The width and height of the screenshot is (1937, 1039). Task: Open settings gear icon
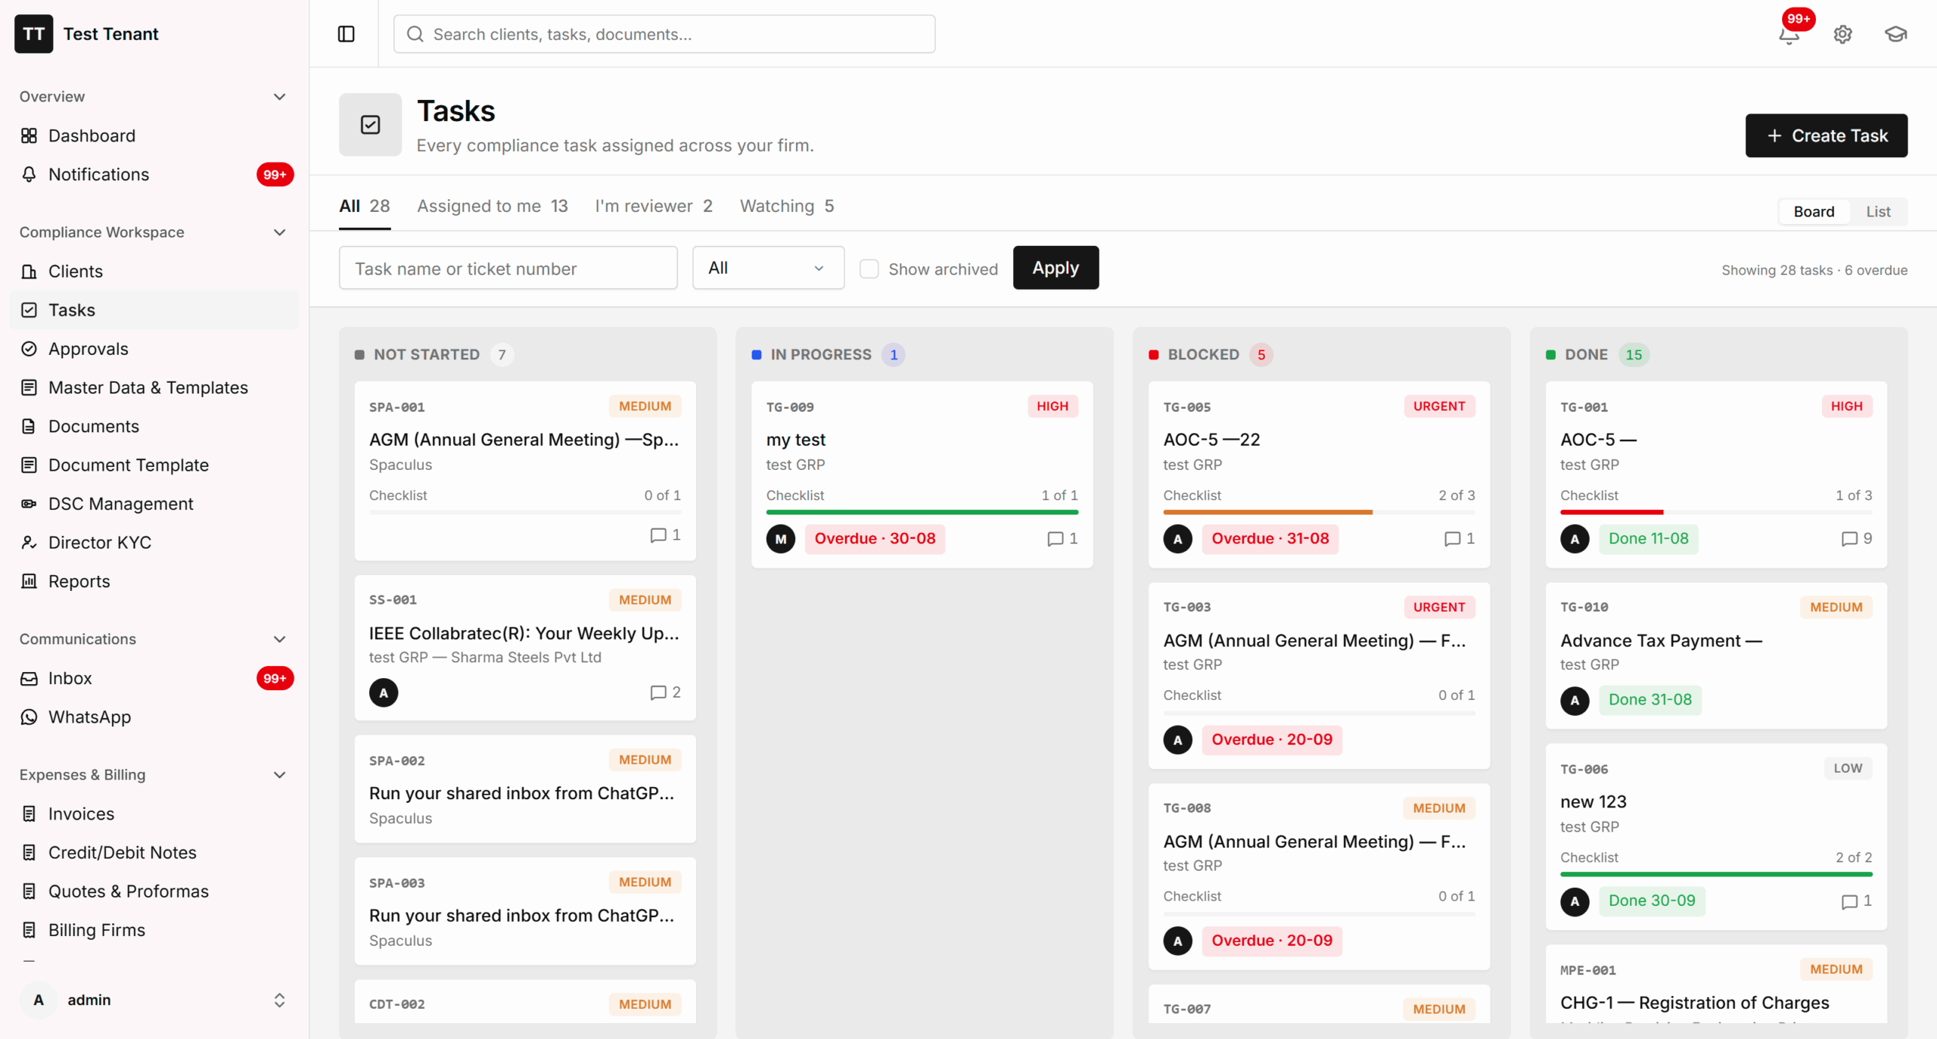1842,34
